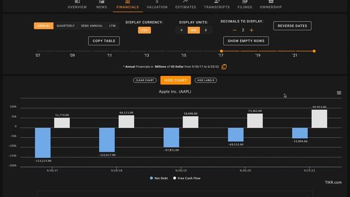Click the Copy Table button

click(104, 41)
